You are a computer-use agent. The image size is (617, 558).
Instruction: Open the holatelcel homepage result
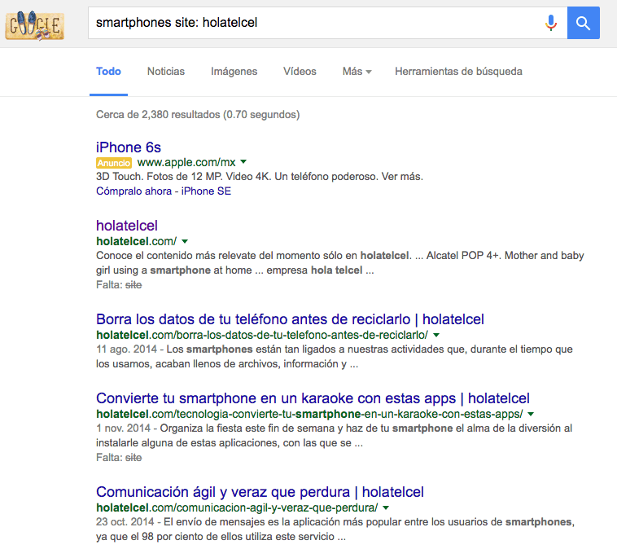127,226
